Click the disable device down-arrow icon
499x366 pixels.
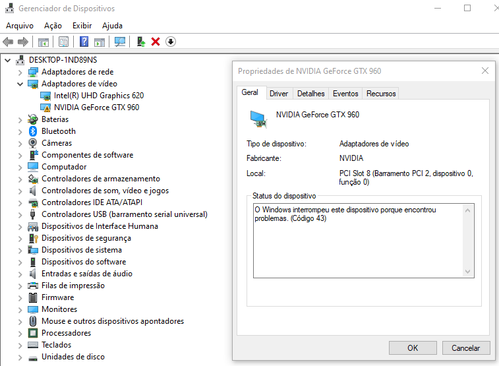[x=171, y=42]
